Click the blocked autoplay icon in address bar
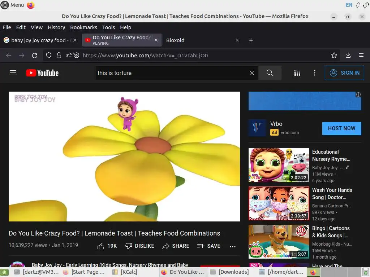The width and height of the screenshot is (370, 277). pyautogui.click(x=76, y=55)
